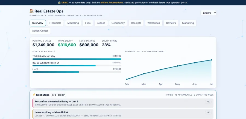
Task: Click the +20 XP badge
Action: pyautogui.click(x=208, y=102)
